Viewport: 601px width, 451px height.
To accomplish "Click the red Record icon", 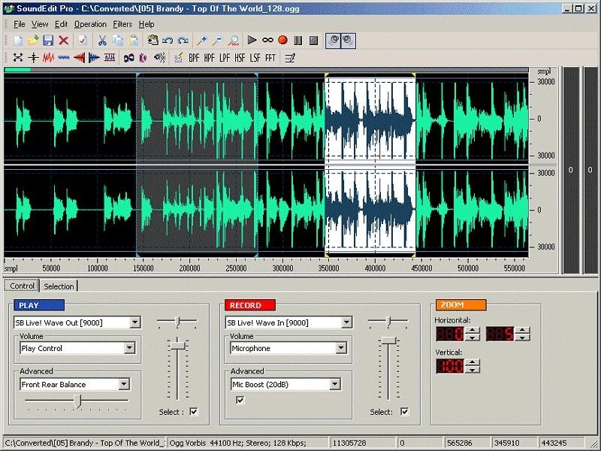I will click(x=282, y=41).
